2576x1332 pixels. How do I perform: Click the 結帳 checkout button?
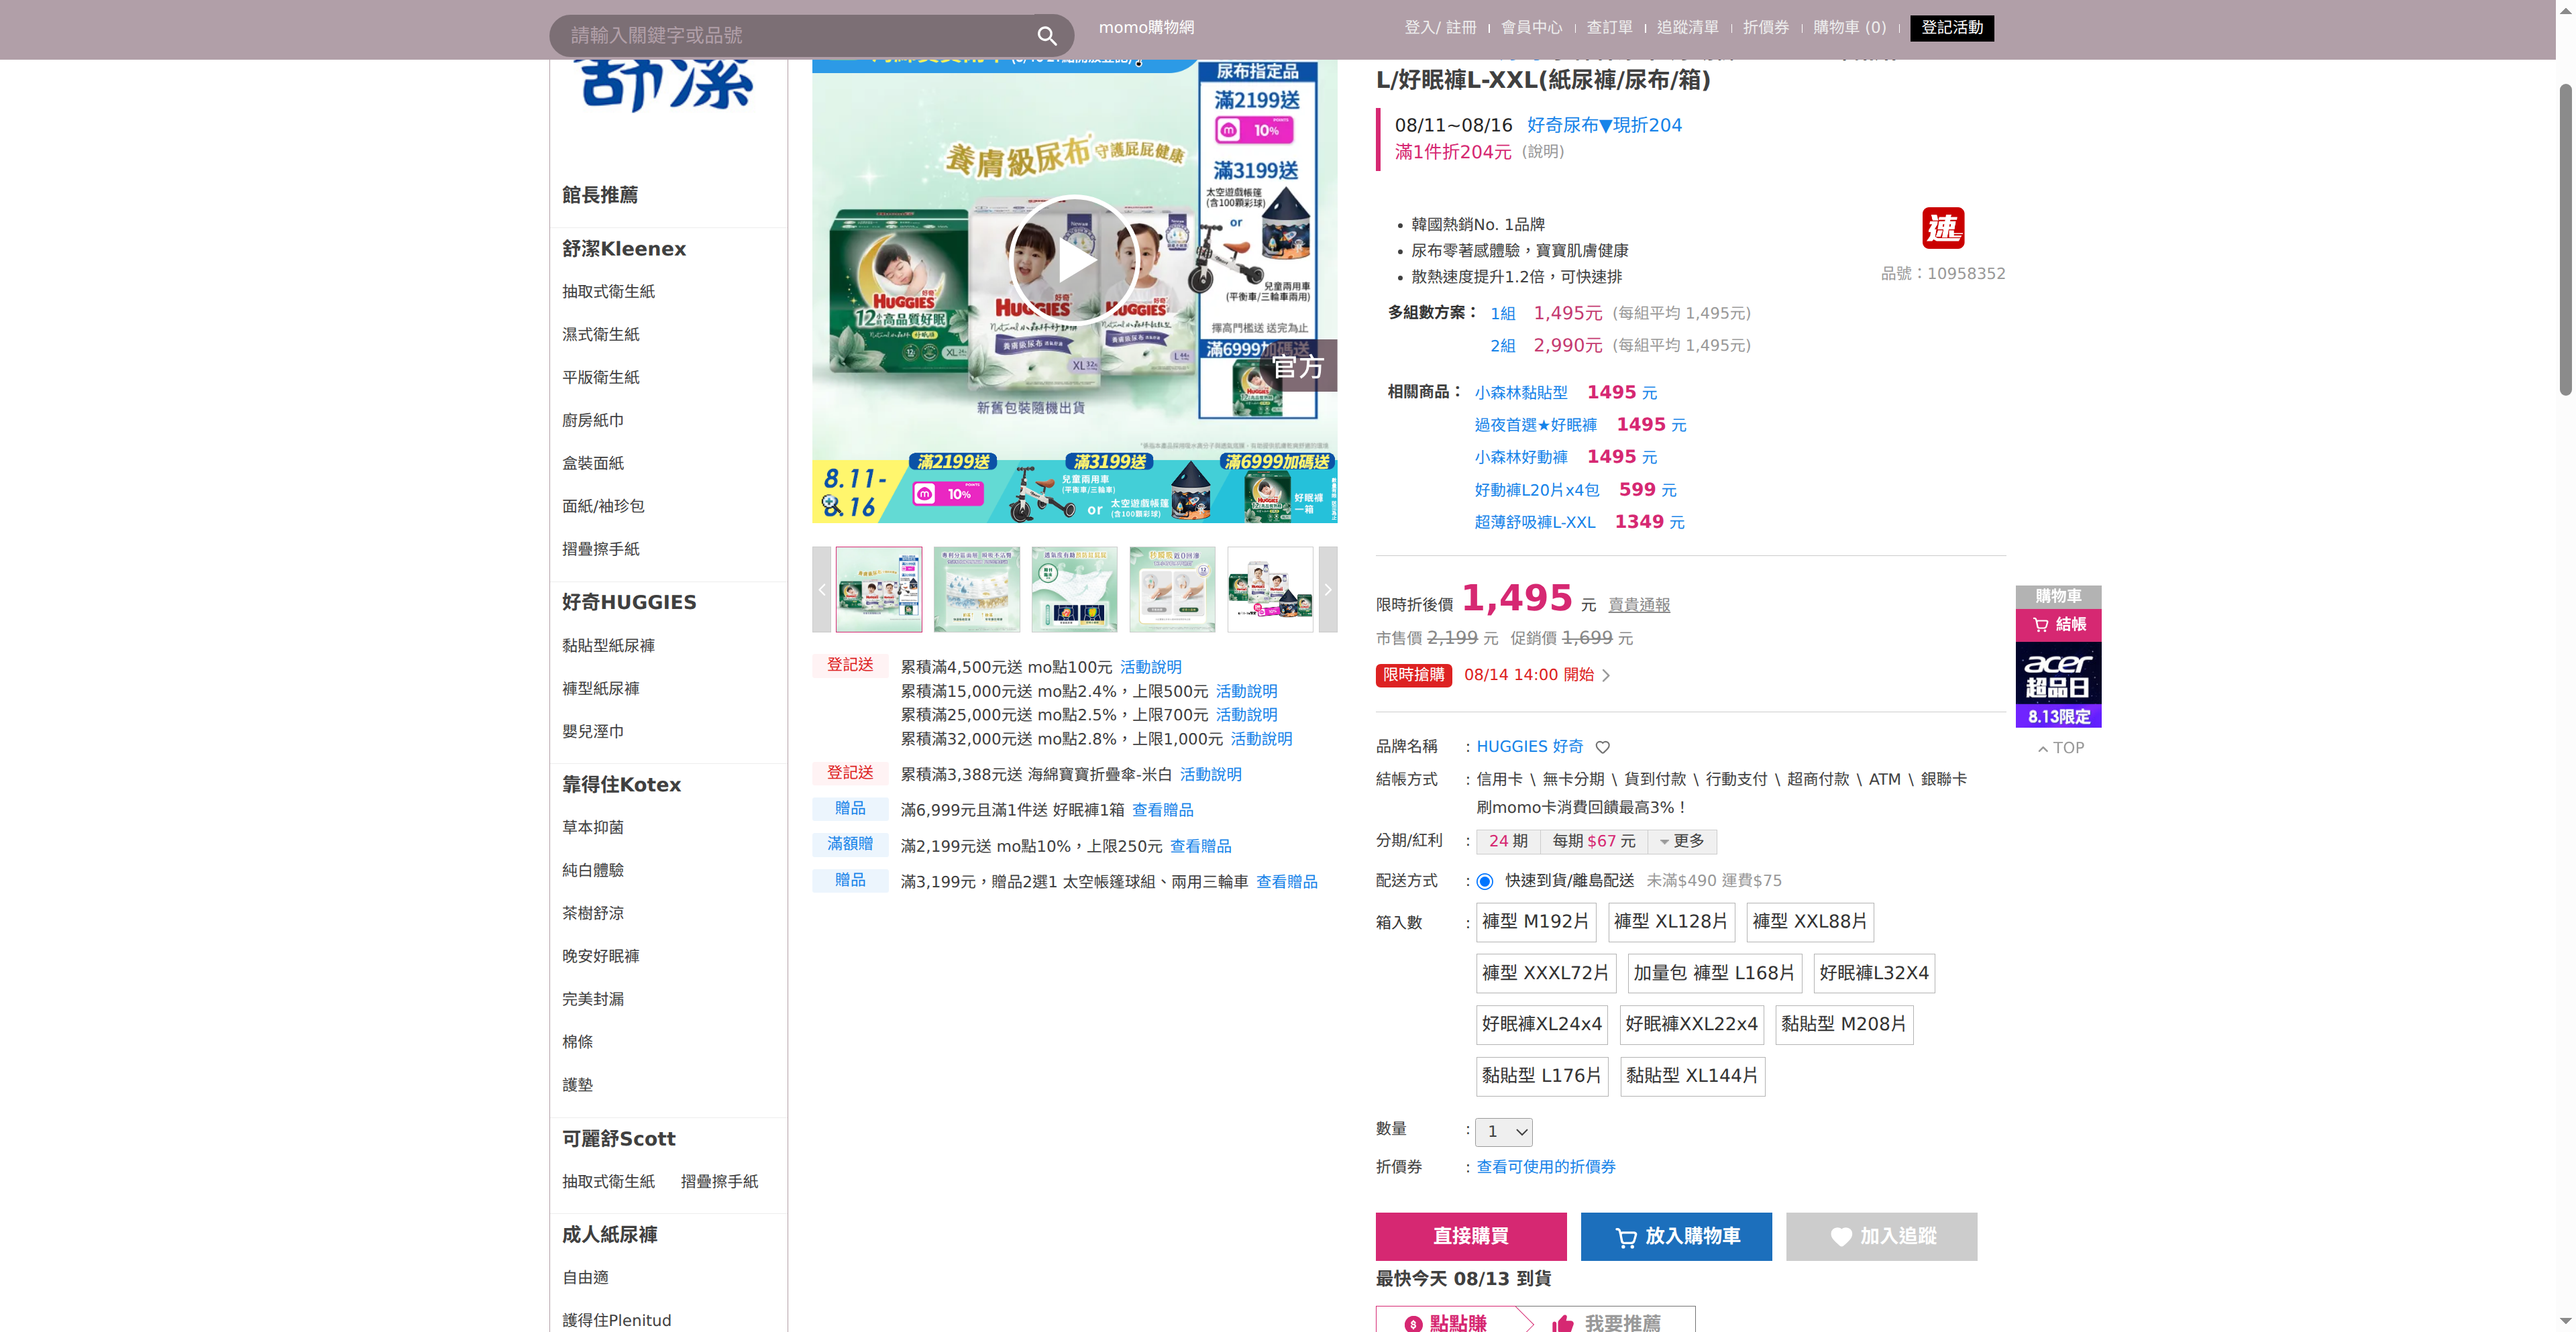[2058, 625]
